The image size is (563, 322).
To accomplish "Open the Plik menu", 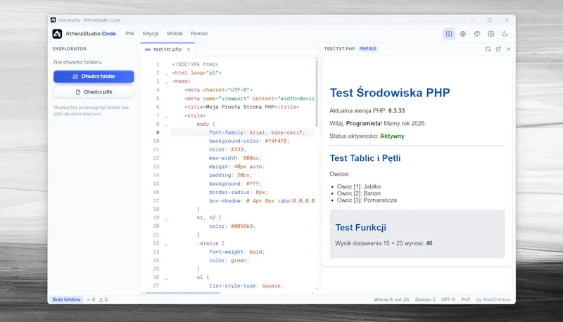I will 130,33.
